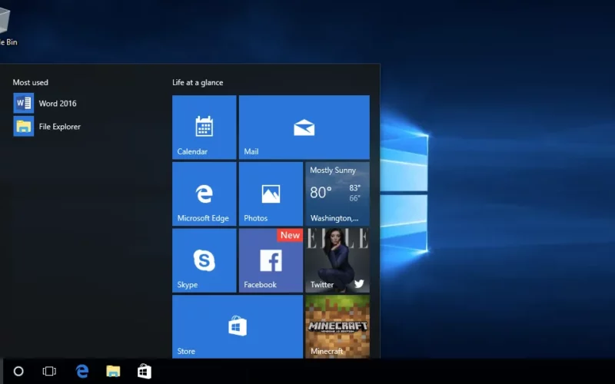Screen dimensions: 615x384
Task: Open Word 2016 from Most used
Action: [45, 103]
